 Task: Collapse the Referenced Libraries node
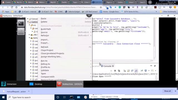29,38
